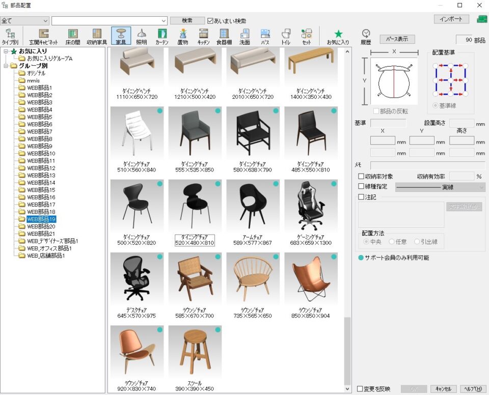
Task: Open the 全て filter dropdown
Action: pyautogui.click(x=46, y=21)
